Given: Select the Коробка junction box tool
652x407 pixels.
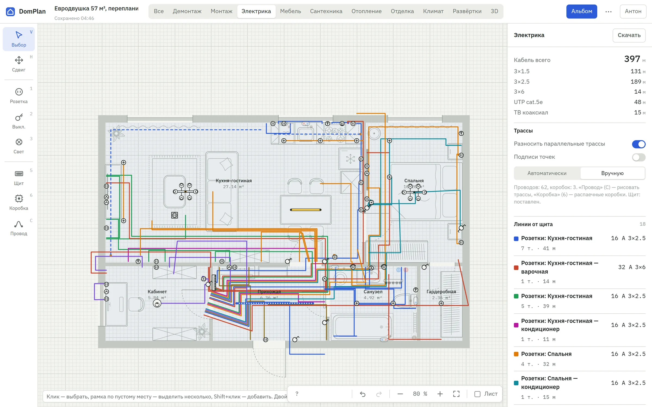Looking at the screenshot, I should [19, 203].
